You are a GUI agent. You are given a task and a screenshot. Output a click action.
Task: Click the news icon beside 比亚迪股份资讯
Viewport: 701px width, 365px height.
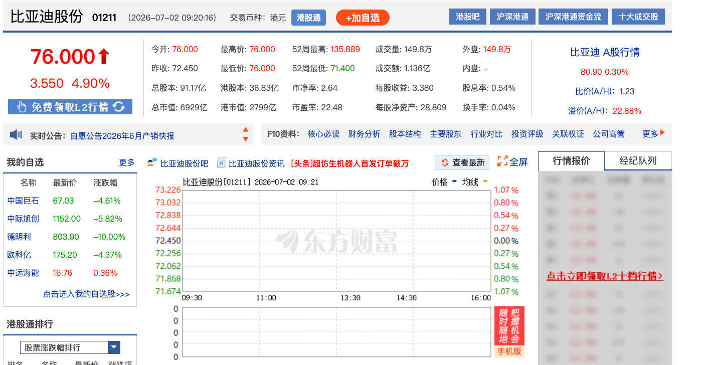(221, 162)
